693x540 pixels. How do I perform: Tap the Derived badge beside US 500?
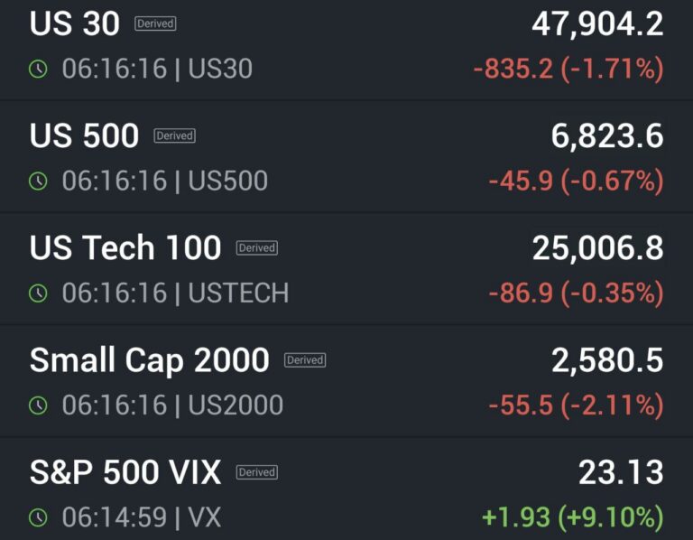174,136
